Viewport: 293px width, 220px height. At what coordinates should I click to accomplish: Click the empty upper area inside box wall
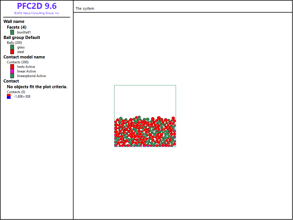(x=145, y=100)
